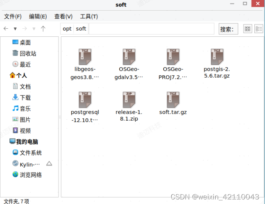Open 音乐 music folder in sidebar
Screen dimensions: 265x204
pyautogui.click(x=21, y=108)
